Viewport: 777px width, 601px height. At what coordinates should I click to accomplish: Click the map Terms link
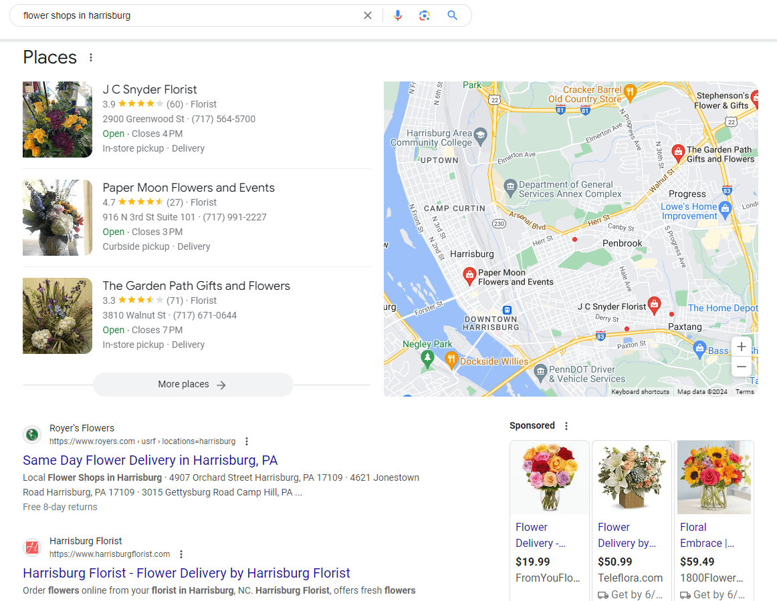pyautogui.click(x=744, y=391)
